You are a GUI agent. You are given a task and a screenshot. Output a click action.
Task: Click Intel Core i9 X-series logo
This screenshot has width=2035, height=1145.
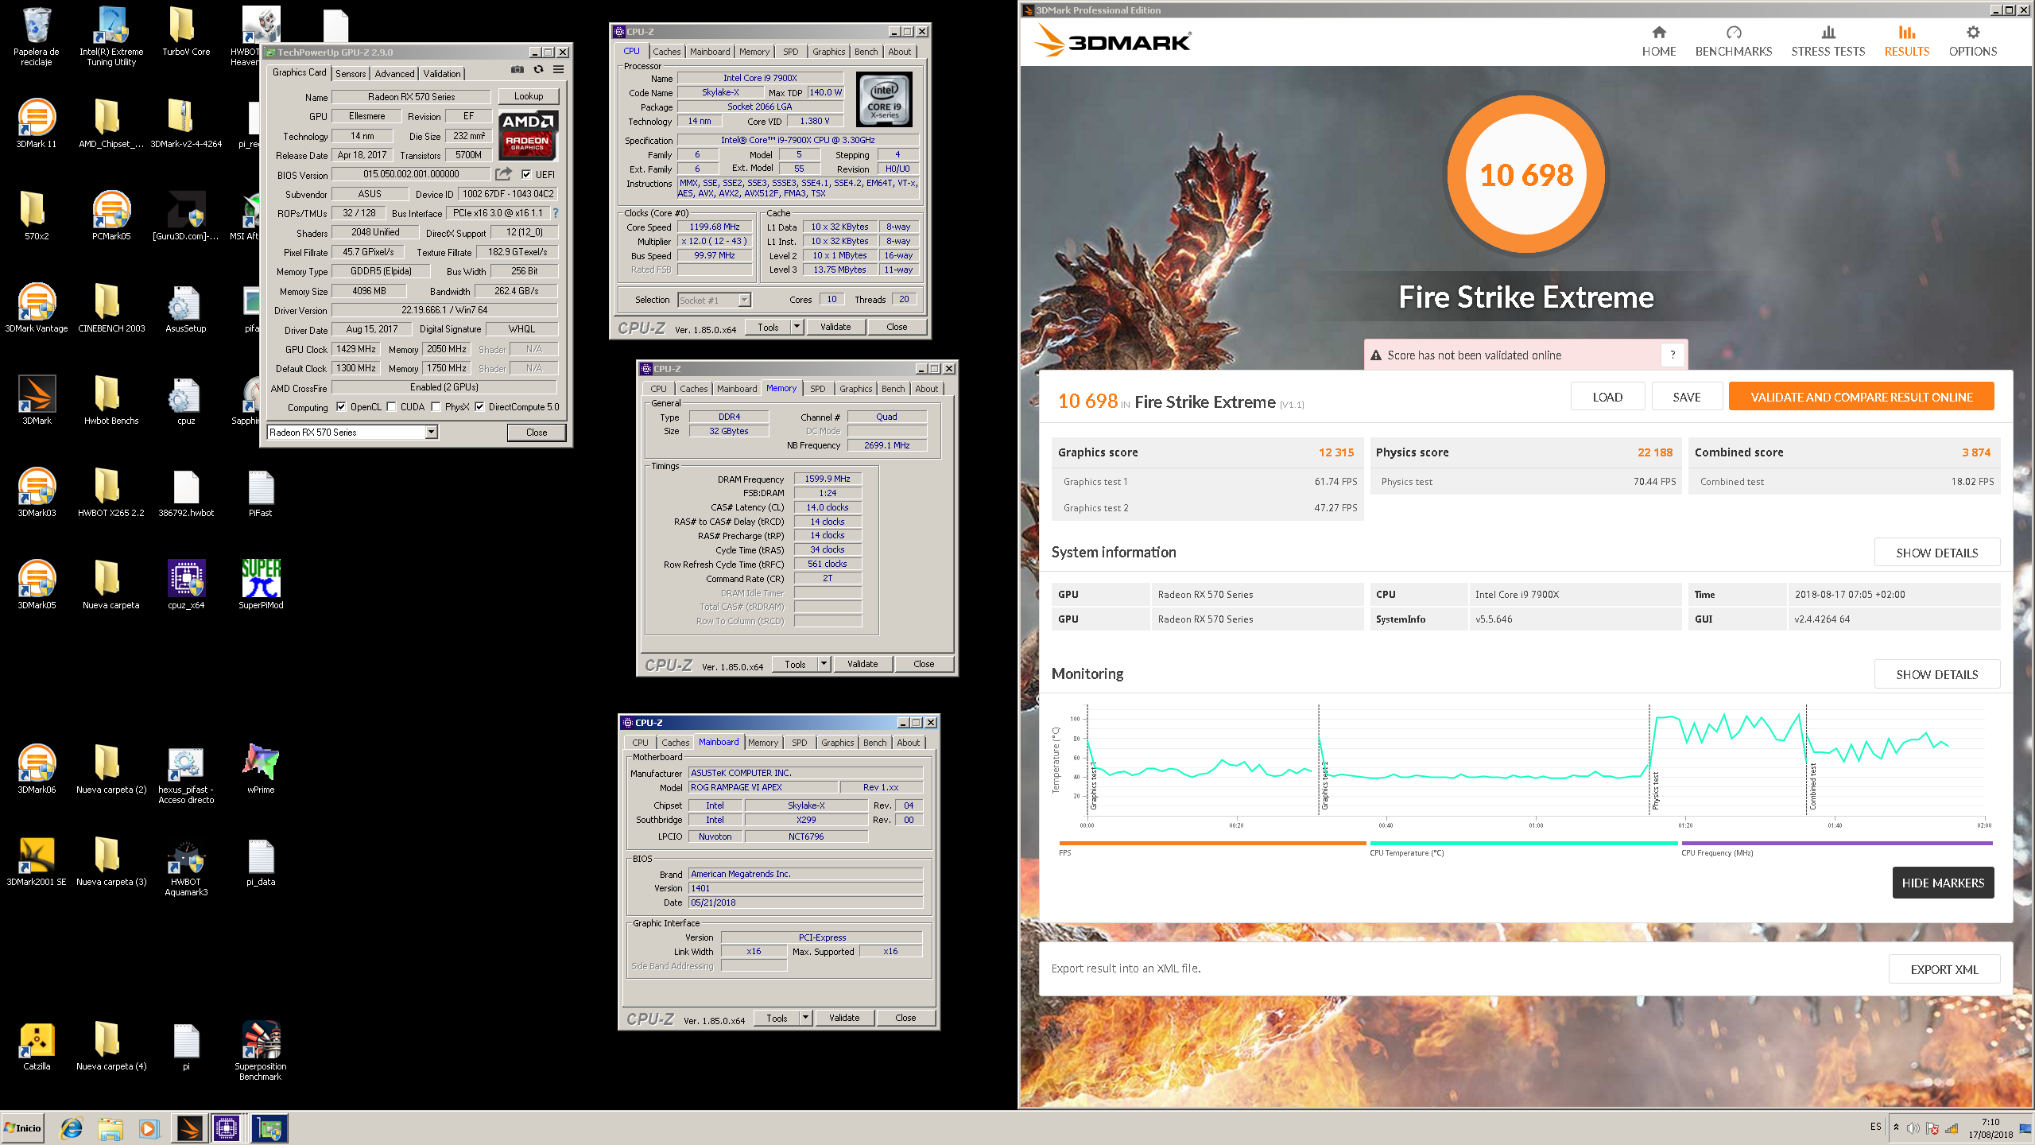884,100
